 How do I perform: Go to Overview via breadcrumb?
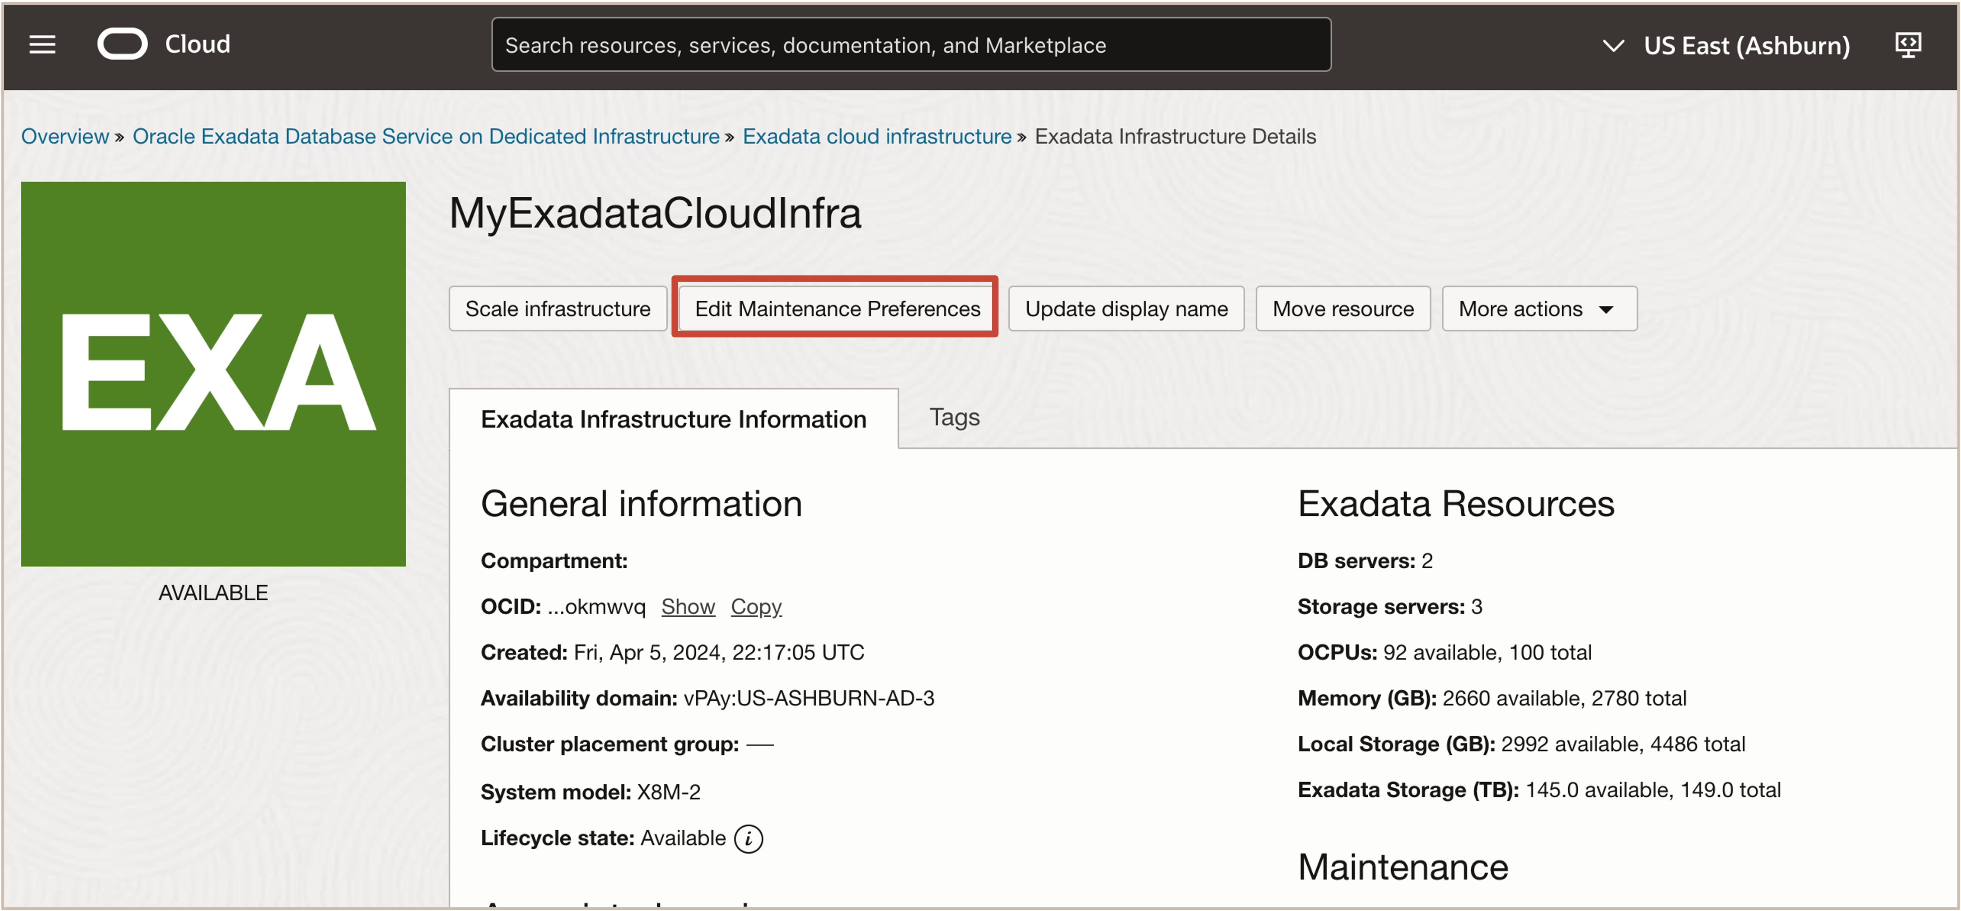point(65,136)
